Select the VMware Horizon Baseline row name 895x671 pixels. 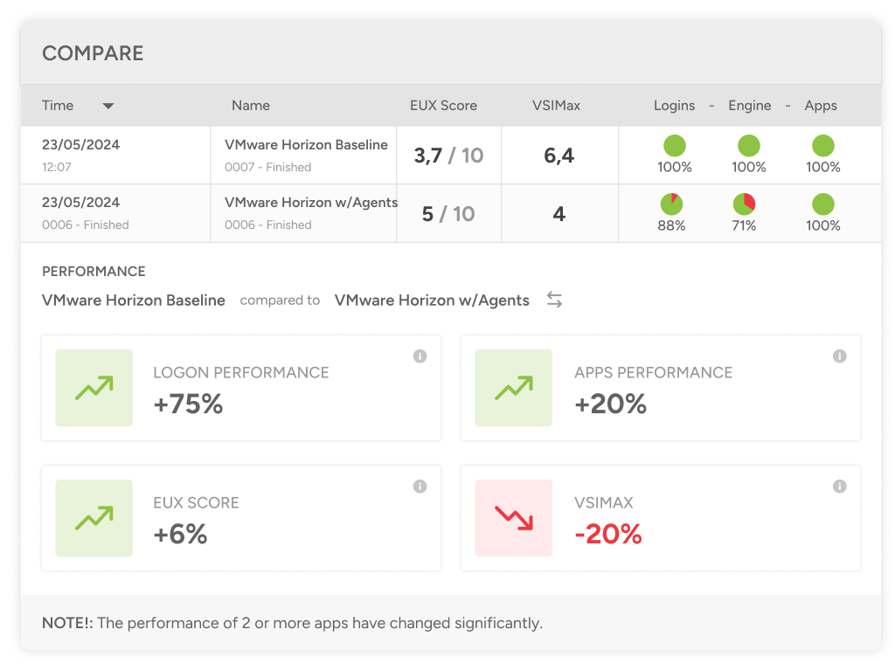pyautogui.click(x=306, y=145)
